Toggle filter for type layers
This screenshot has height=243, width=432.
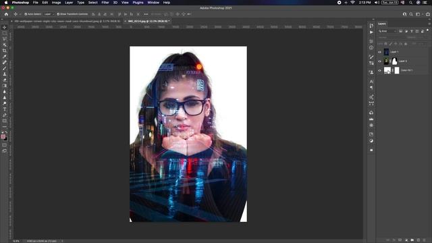pos(412,31)
